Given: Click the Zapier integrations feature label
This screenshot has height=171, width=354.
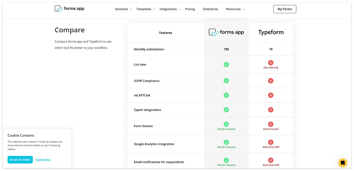Looking at the screenshot, I should [147, 110].
